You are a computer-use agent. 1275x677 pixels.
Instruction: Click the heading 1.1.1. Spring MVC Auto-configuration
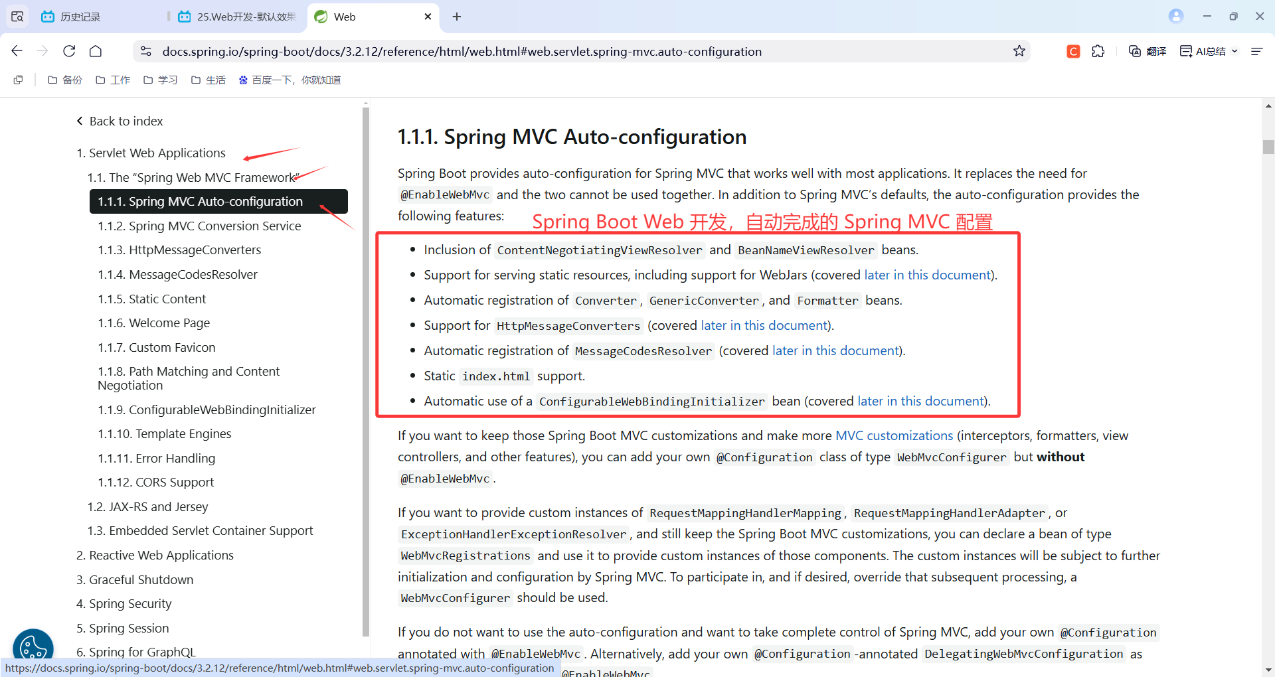pos(572,137)
